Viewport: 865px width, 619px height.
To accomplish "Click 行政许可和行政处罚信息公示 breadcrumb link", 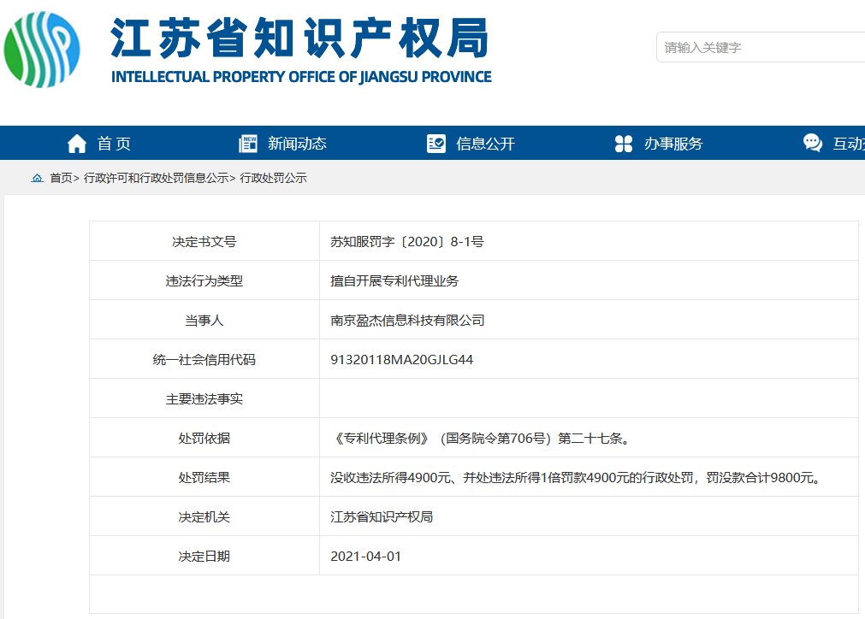I will [x=156, y=178].
